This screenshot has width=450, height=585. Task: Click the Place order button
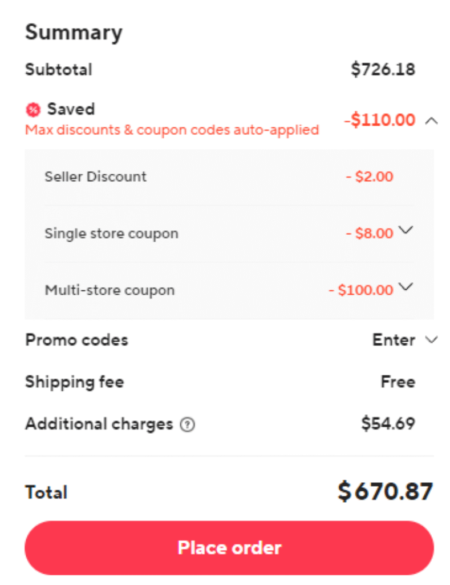[229, 548]
